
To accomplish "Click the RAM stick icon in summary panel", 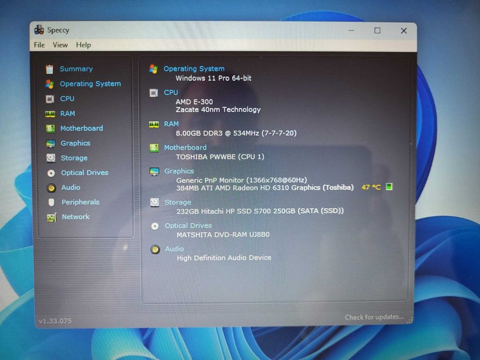I will tap(154, 124).
